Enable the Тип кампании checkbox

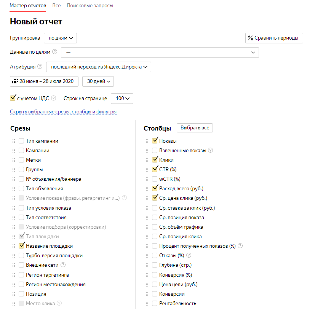(x=21, y=141)
